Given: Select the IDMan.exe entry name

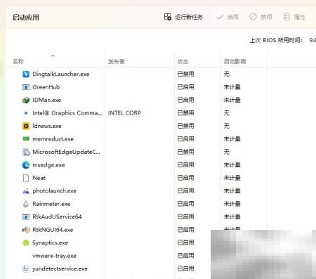Looking at the screenshot, I should coord(47,100).
